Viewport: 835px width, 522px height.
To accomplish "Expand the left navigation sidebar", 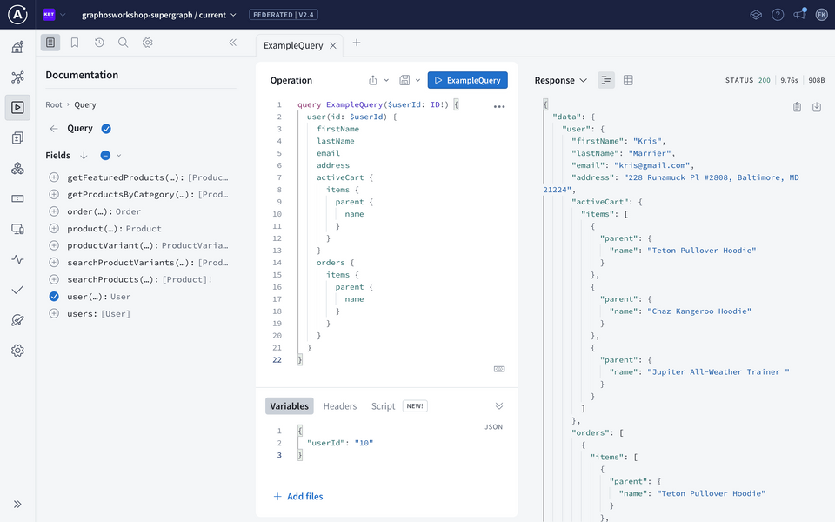I will click(x=17, y=505).
